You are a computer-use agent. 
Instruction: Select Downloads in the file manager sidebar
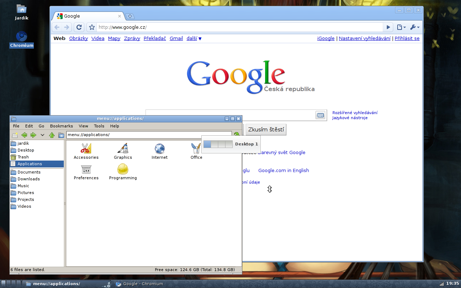37,179
